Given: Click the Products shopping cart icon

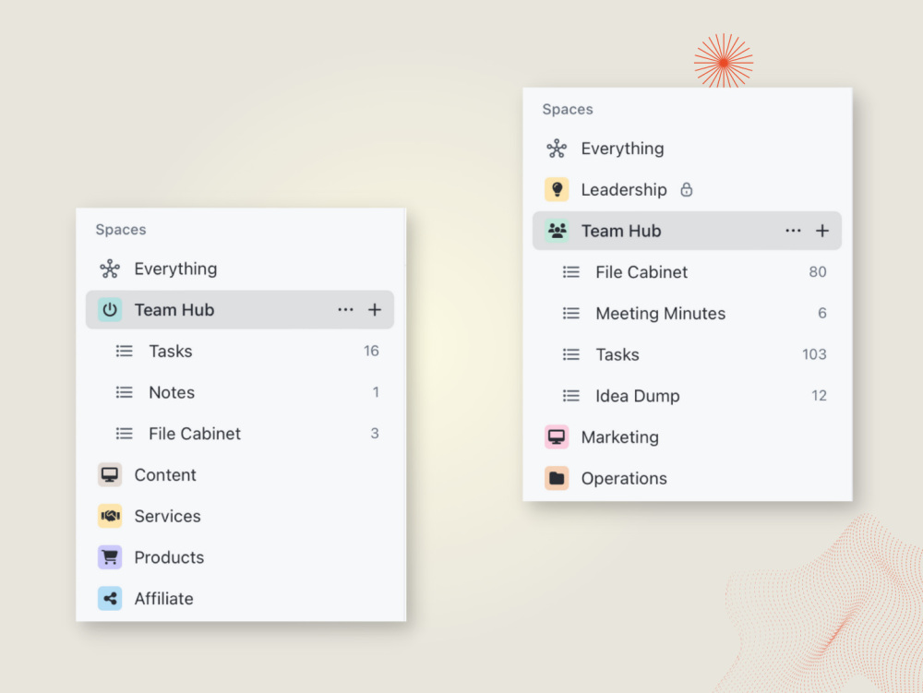Looking at the screenshot, I should point(110,557).
